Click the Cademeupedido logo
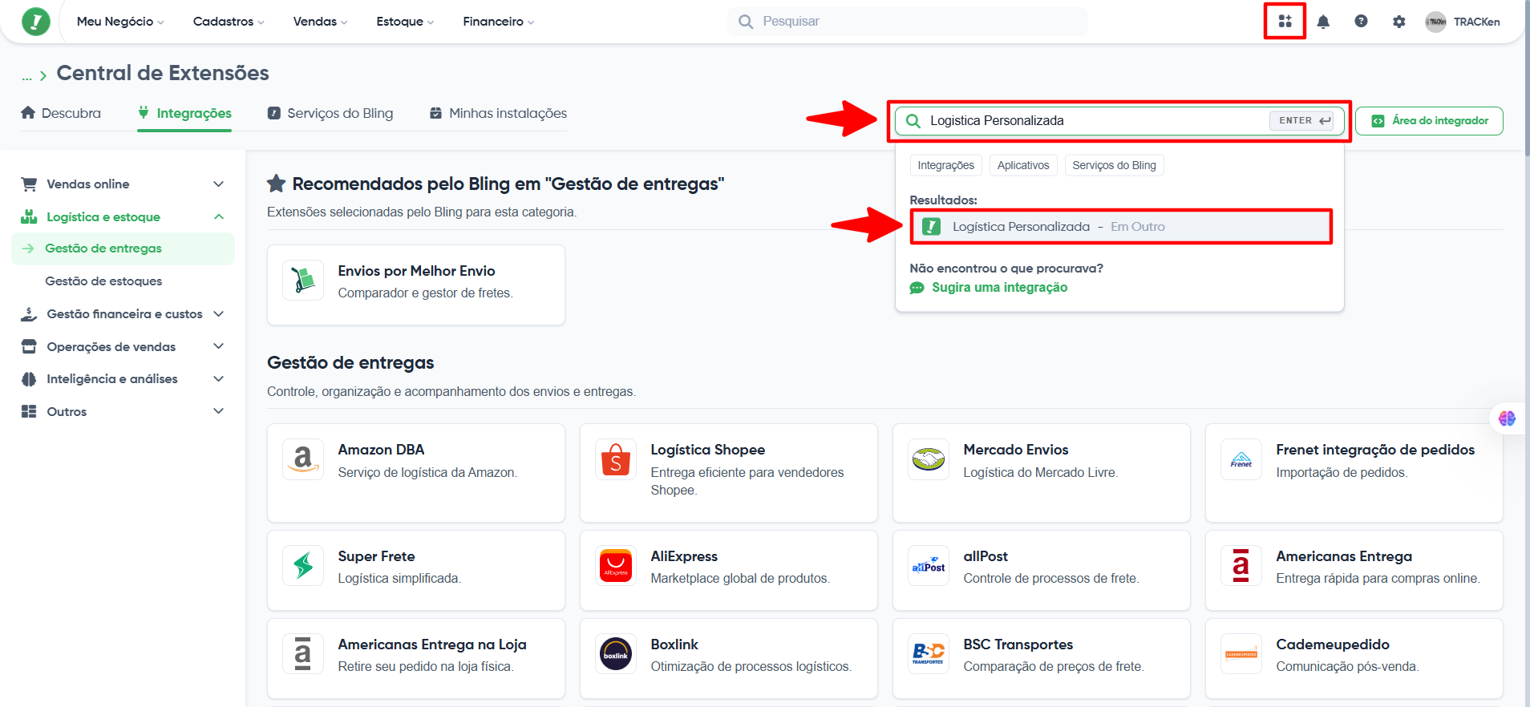The height and width of the screenshot is (707, 1530). pyautogui.click(x=1241, y=654)
